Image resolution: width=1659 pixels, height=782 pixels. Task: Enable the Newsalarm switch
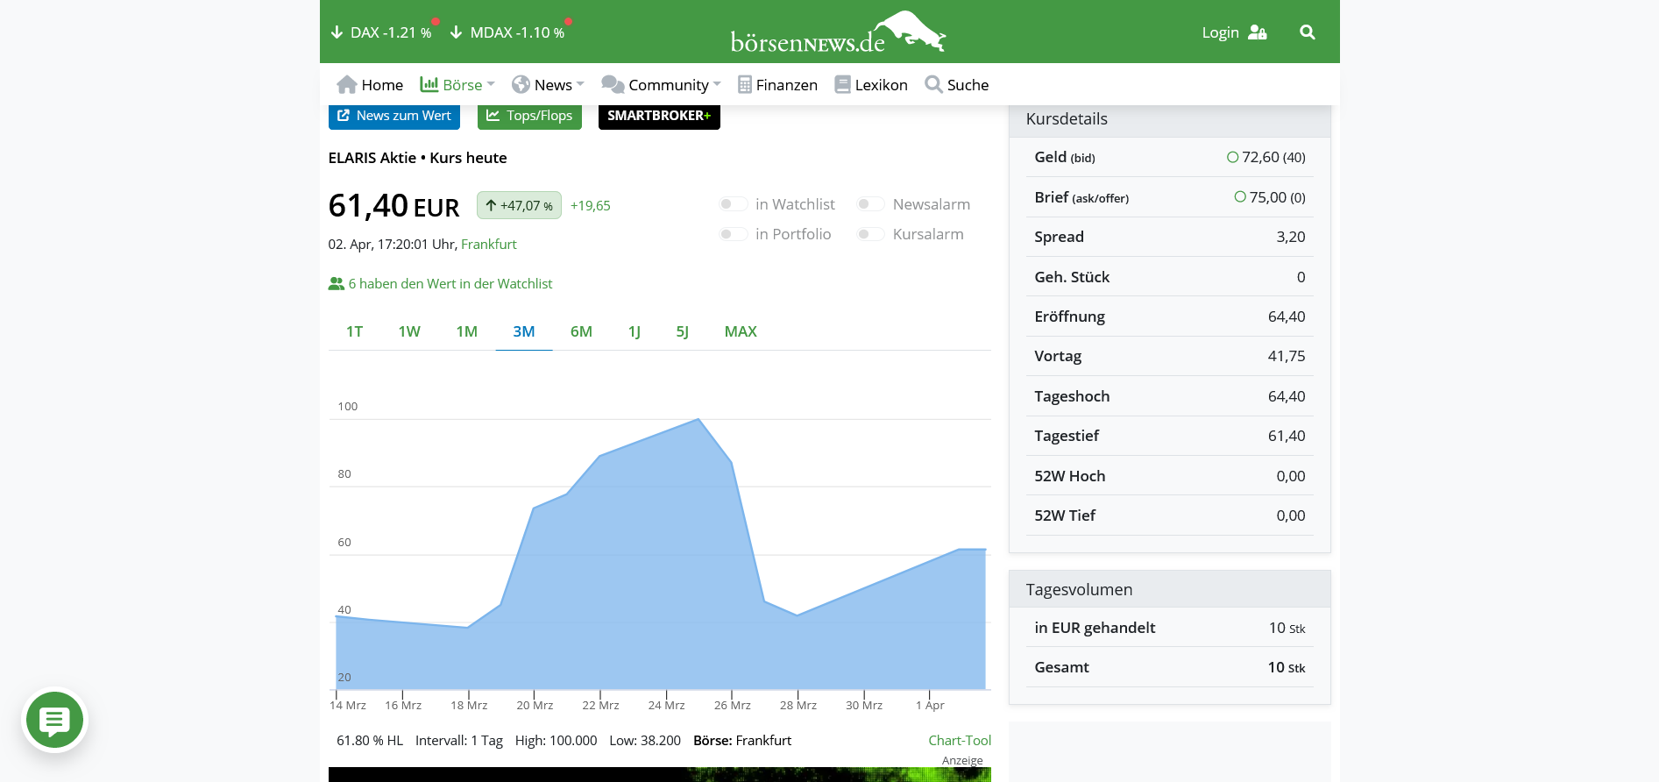point(870,204)
